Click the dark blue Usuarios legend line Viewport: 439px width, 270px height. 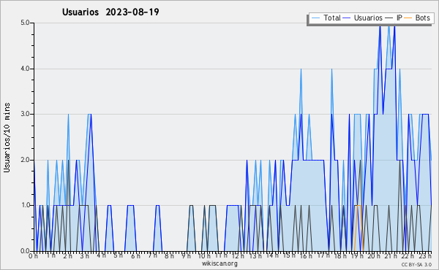coord(347,18)
